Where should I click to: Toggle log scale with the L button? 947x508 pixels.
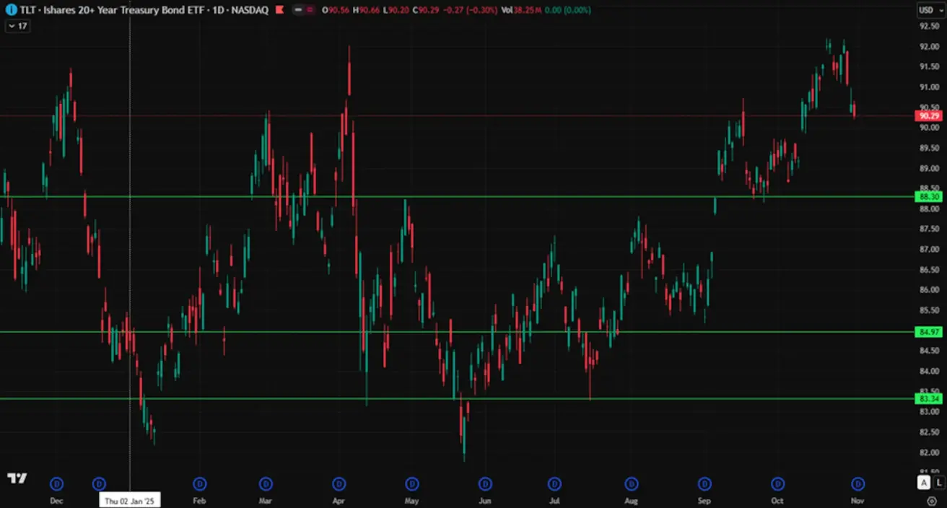[939, 483]
